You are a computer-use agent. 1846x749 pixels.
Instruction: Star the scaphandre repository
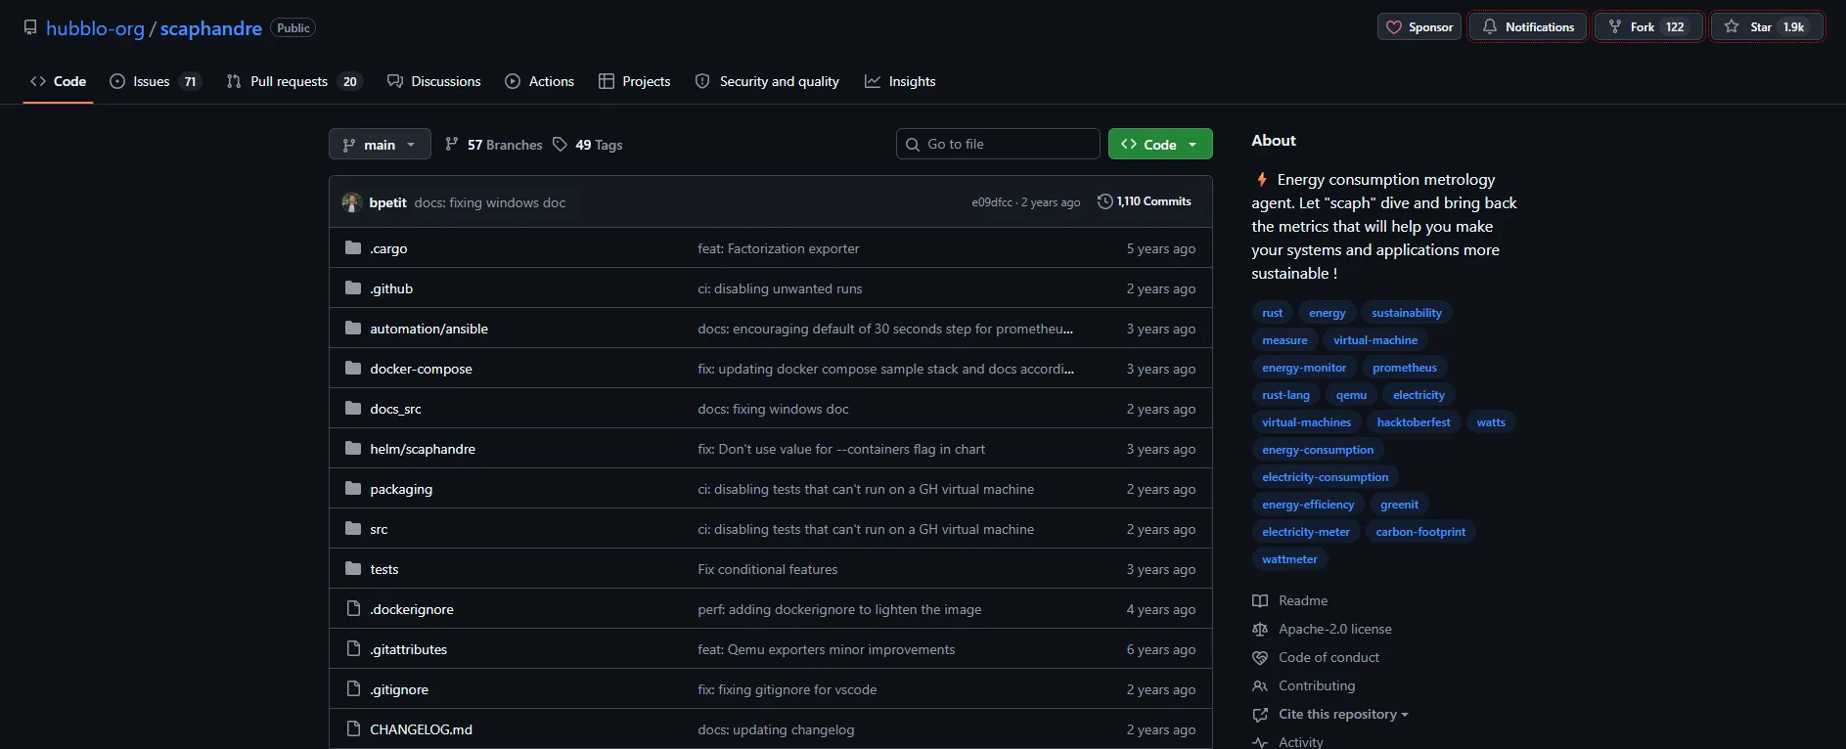tap(1766, 27)
